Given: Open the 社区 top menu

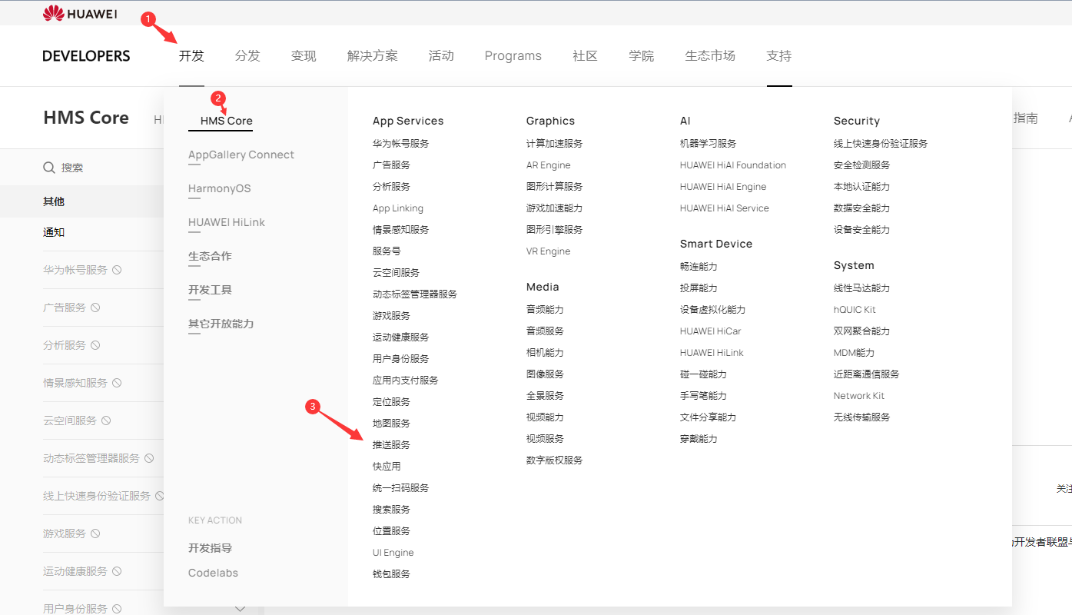Looking at the screenshot, I should [585, 55].
